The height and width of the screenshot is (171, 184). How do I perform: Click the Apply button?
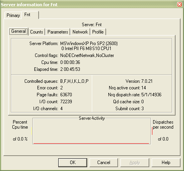(x=135, y=163)
